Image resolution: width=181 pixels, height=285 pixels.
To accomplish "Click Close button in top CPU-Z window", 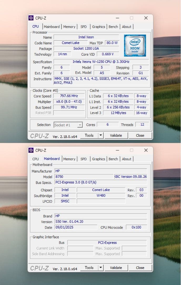I will pos(140,135).
